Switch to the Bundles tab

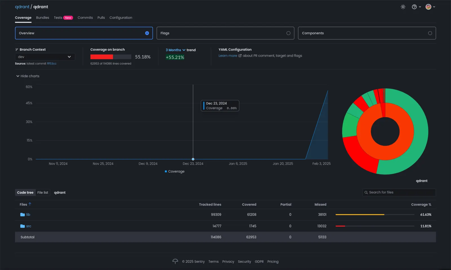point(43,17)
